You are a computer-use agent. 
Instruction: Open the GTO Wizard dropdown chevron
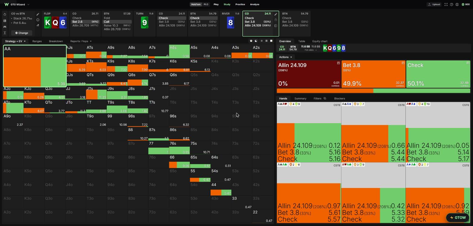click(x=28, y=5)
